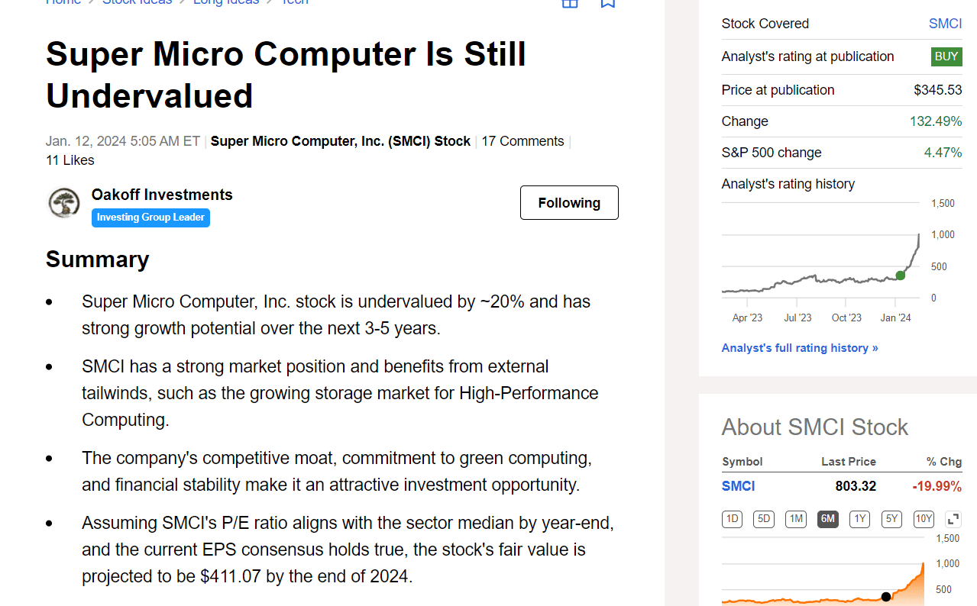
Task: Open the Home breadcrumb
Action: coord(63,2)
